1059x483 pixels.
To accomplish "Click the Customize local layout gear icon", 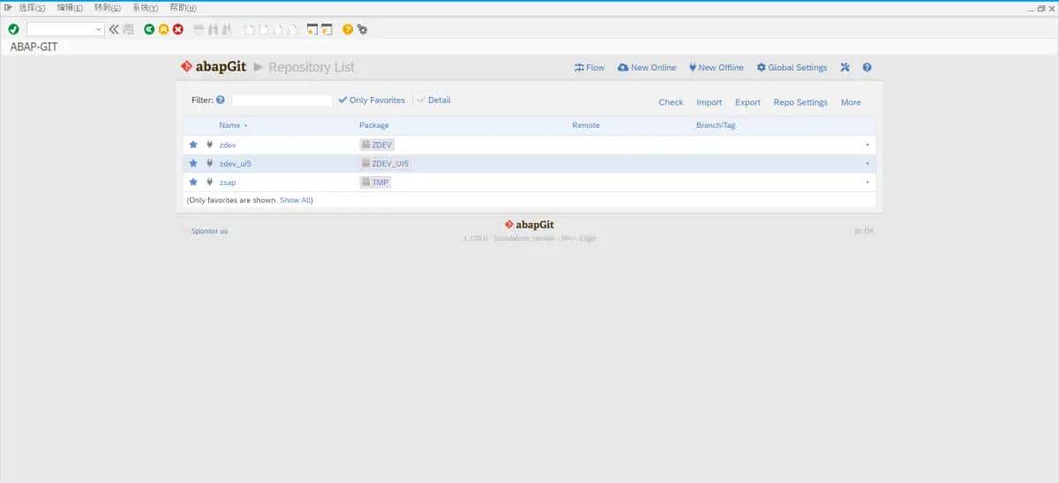I will 362,29.
